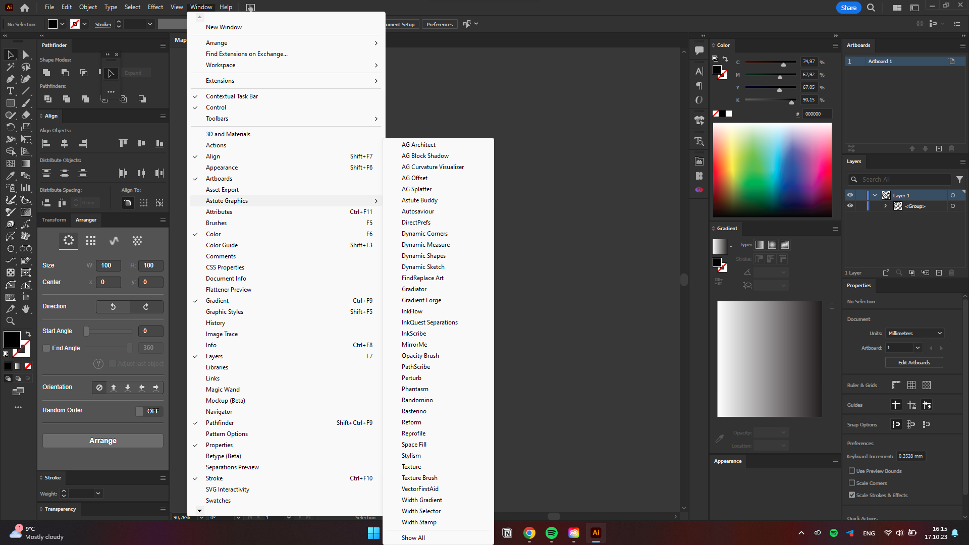Select the Hand tool
The image size is (969, 545).
(26, 309)
